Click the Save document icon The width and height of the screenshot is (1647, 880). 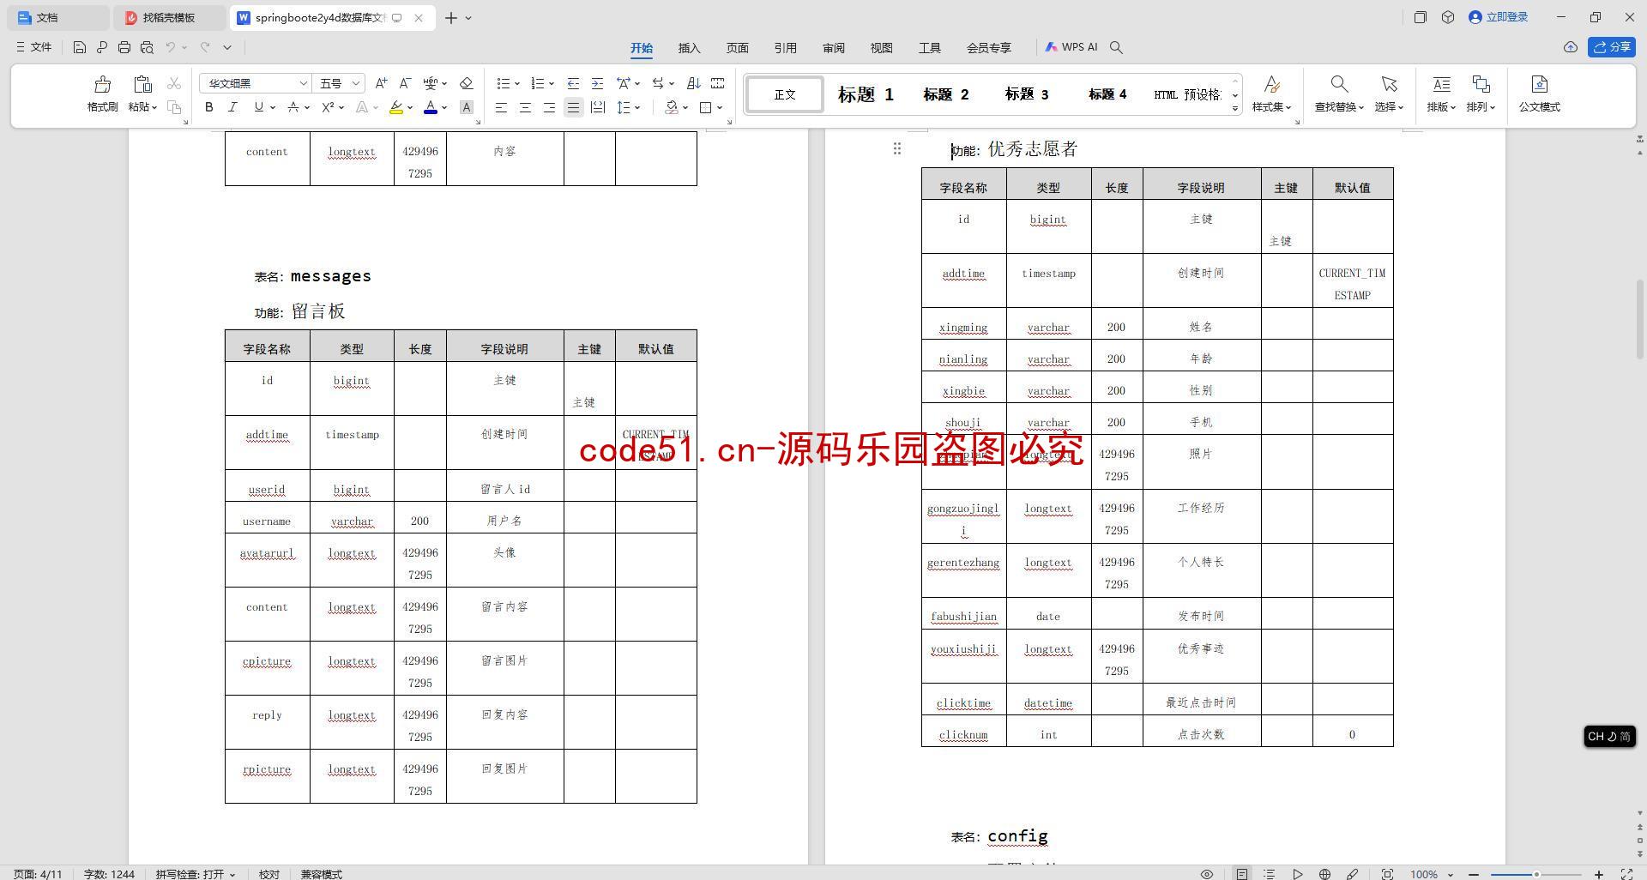(x=79, y=47)
